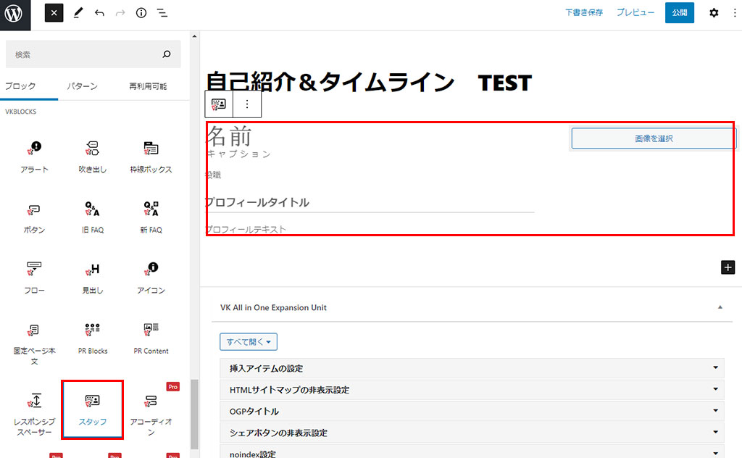Expand the すべて開く dropdown
The image size is (742, 458).
(x=249, y=342)
